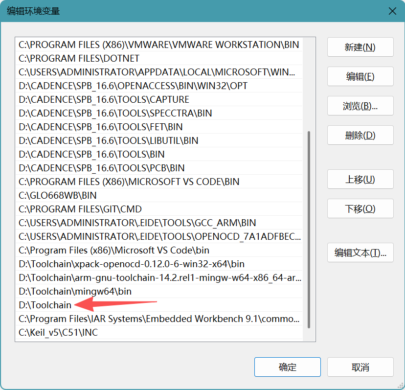405x390 pixels.
Task: Open 编辑文本(T)... text editor
Action: [x=360, y=252]
